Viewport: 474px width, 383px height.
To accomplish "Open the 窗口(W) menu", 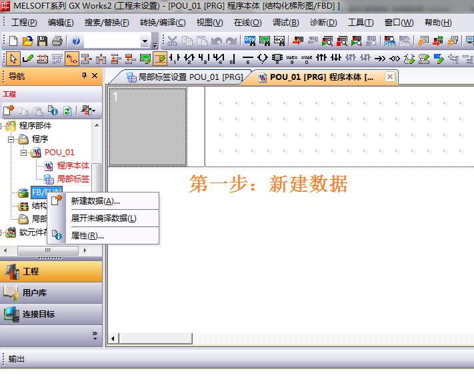I will point(399,23).
